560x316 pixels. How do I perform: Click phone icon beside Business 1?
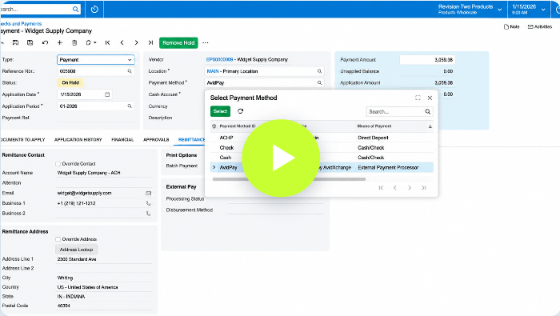(x=148, y=203)
